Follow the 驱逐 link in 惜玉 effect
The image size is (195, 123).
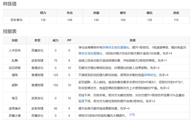[81, 101]
